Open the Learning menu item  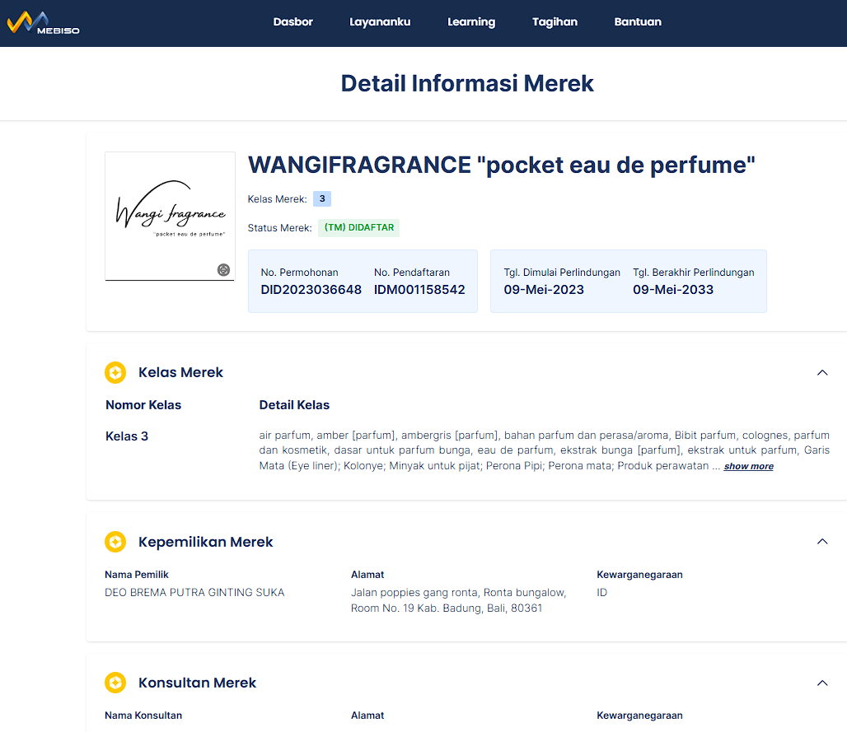click(x=471, y=22)
